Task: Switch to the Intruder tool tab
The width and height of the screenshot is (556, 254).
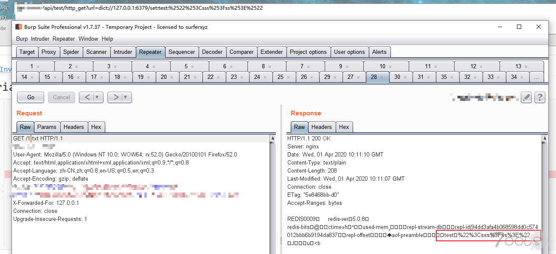Action: click(123, 52)
